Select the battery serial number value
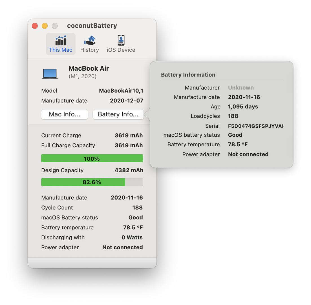311x305 pixels. coord(256,126)
